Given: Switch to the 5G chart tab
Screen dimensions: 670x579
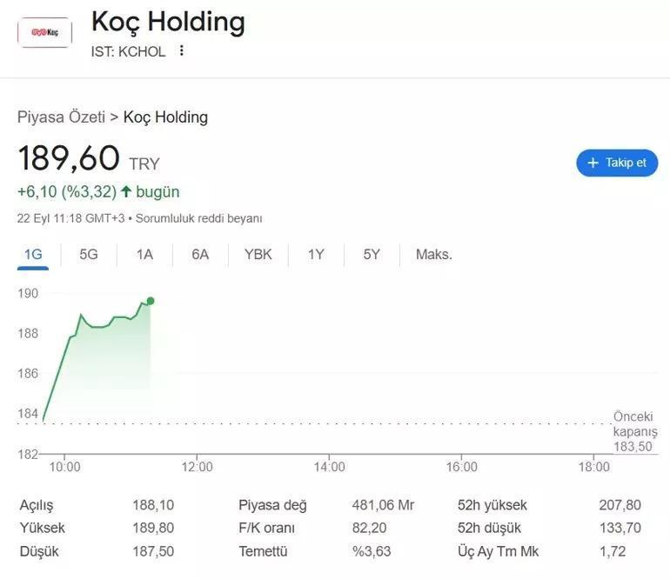Looking at the screenshot, I should pos(89,255).
